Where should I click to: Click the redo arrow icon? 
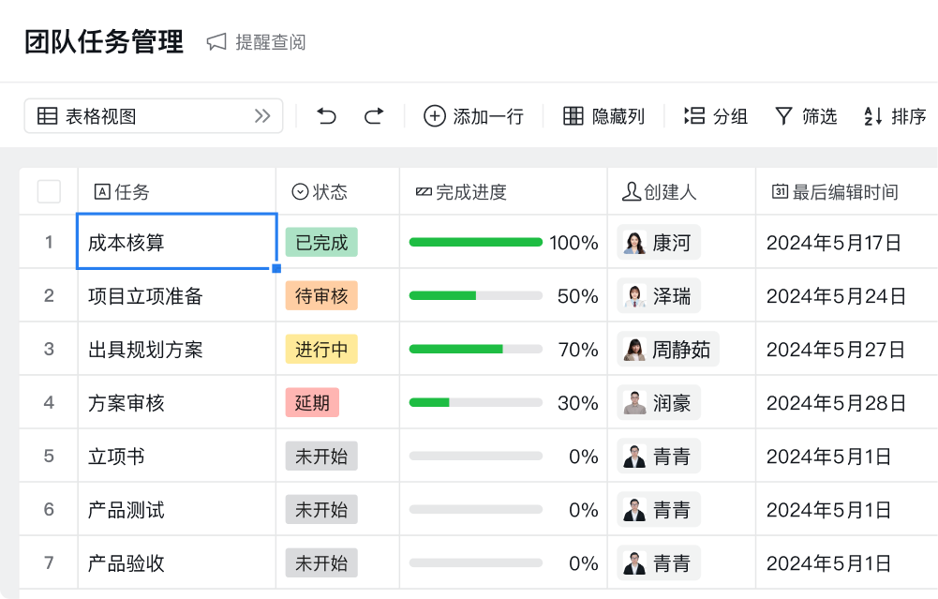[374, 115]
